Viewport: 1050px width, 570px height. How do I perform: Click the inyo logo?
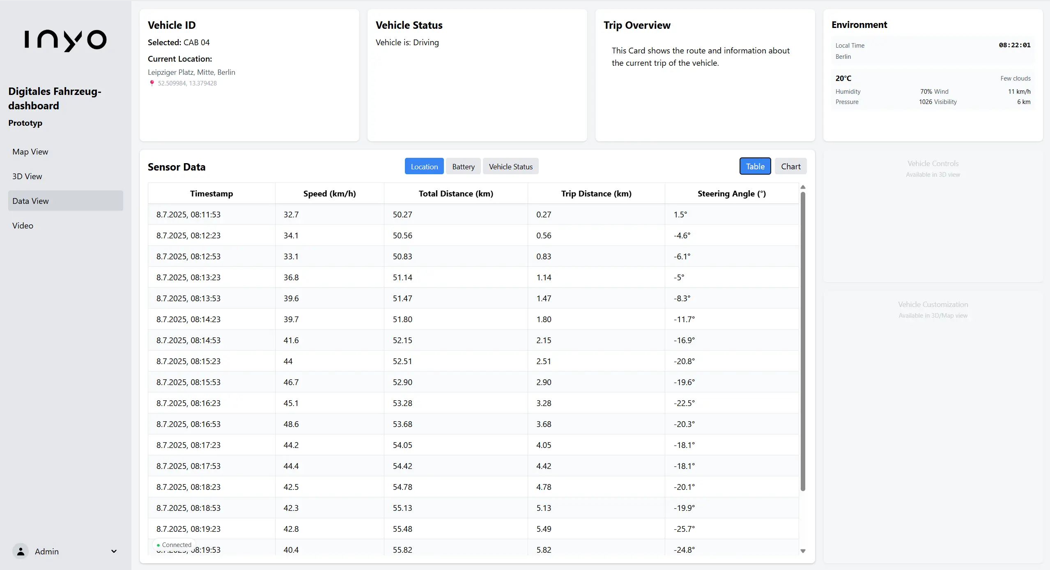point(66,41)
